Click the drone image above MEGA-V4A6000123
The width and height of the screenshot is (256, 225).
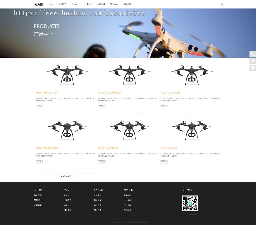point(129,130)
